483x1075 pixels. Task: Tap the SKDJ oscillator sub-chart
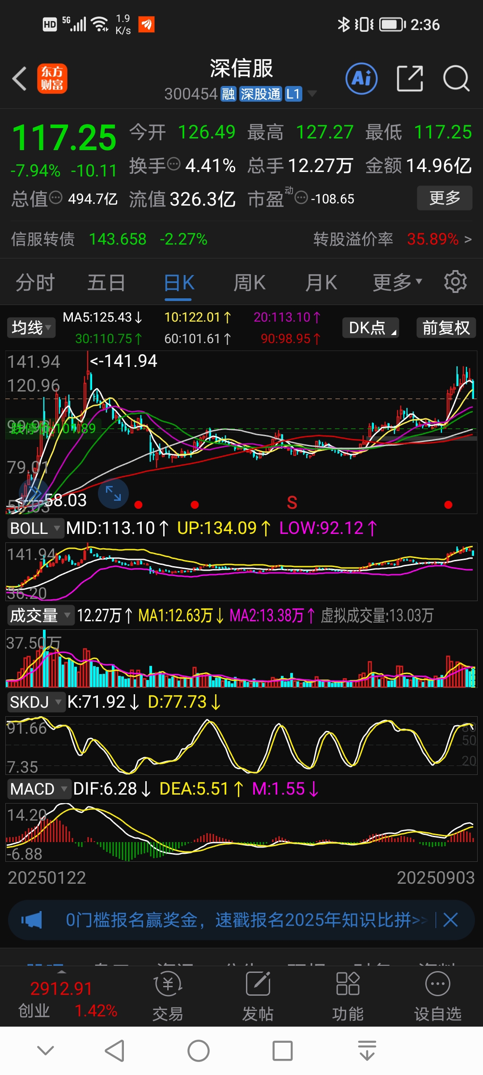(241, 745)
